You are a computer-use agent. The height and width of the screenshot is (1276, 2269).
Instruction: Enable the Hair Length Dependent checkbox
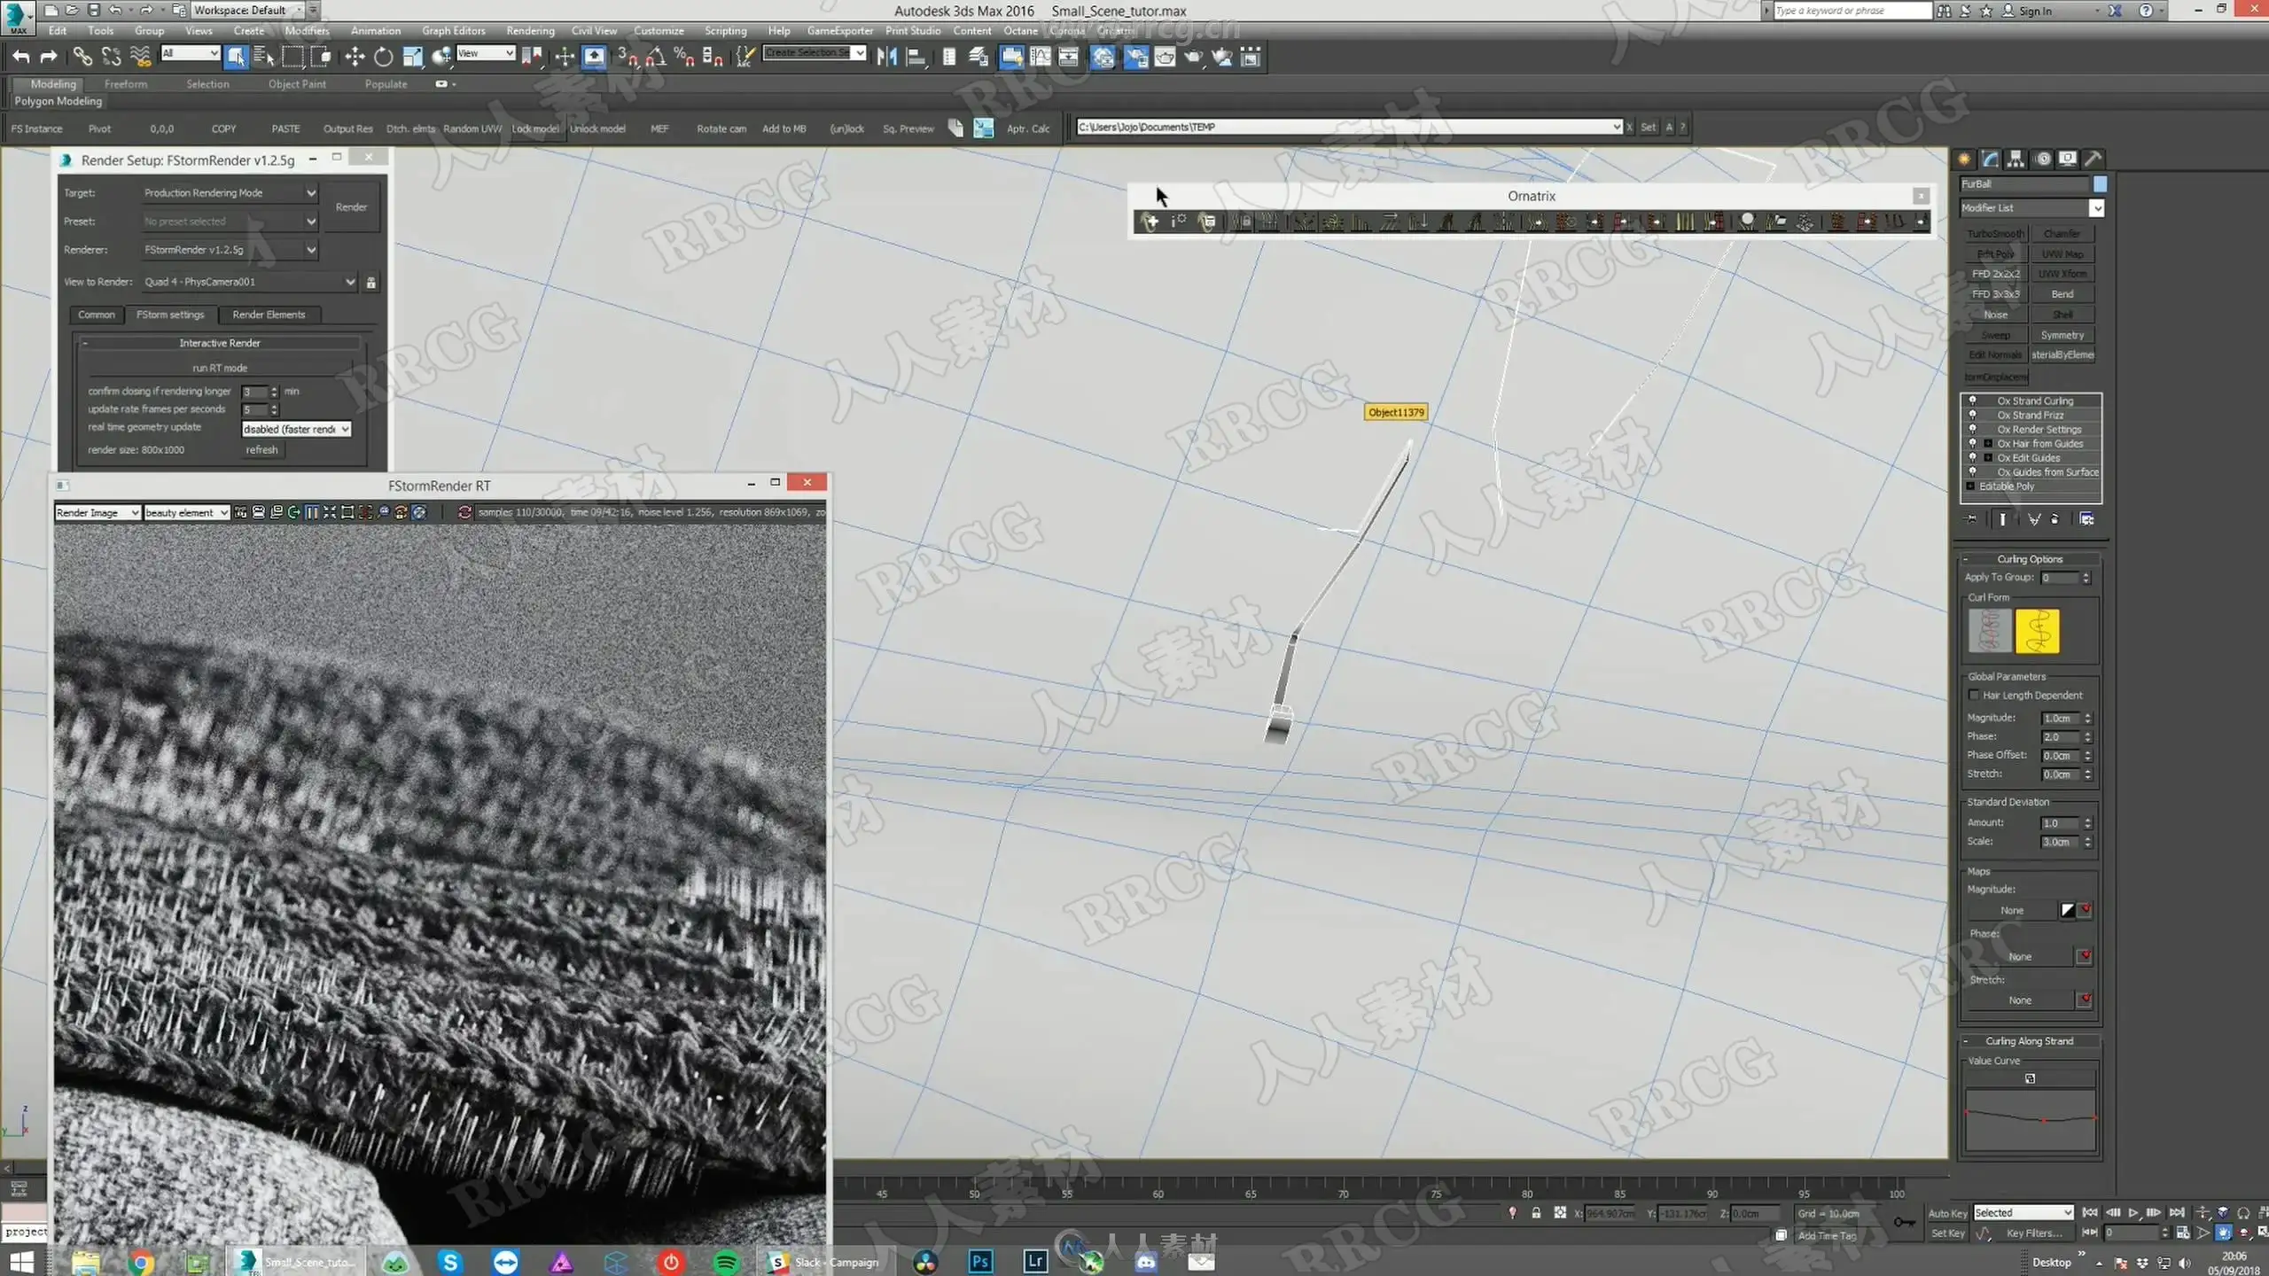point(1974,696)
